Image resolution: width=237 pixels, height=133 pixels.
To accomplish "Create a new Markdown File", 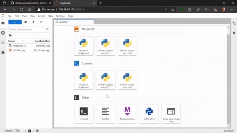I will click(x=127, y=114).
